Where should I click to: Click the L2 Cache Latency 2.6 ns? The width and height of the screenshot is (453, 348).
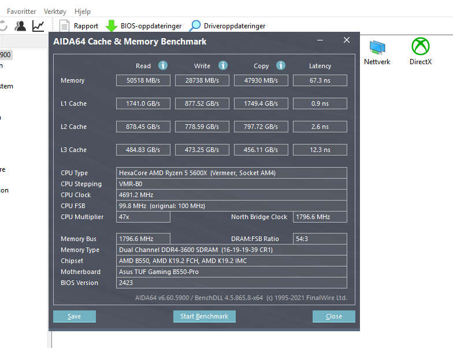pos(320,127)
